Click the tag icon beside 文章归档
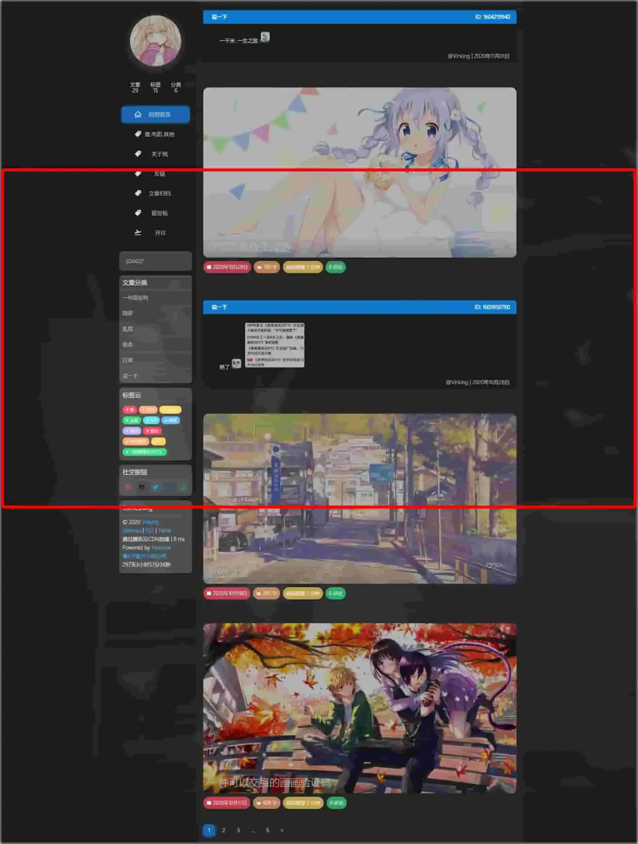 138,193
